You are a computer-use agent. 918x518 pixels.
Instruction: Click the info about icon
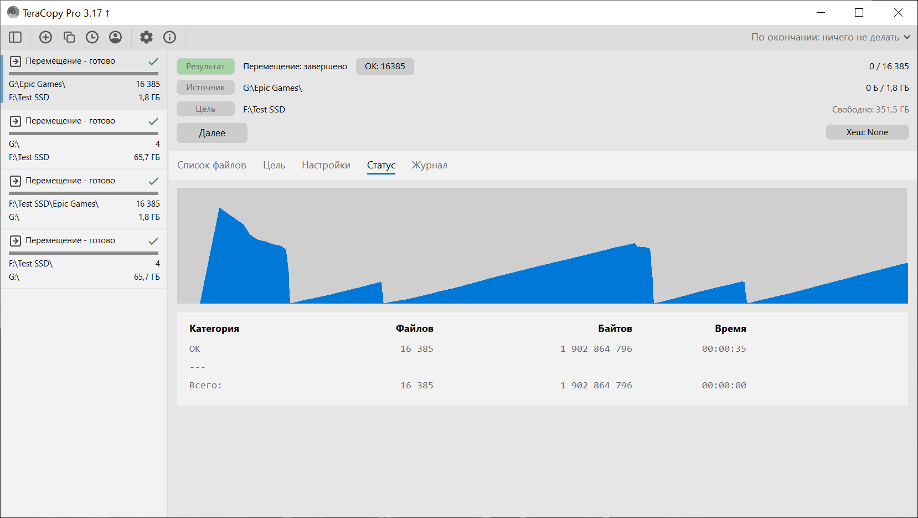[x=169, y=37]
